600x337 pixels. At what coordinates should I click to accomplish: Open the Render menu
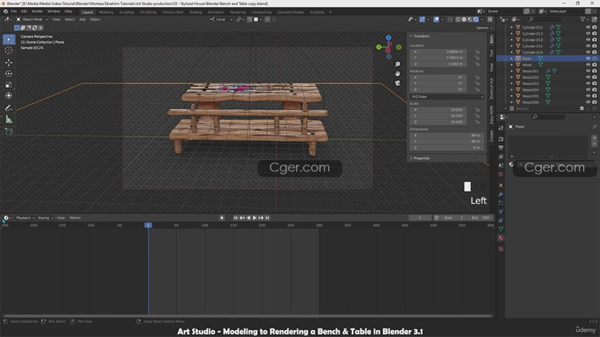tap(37, 12)
